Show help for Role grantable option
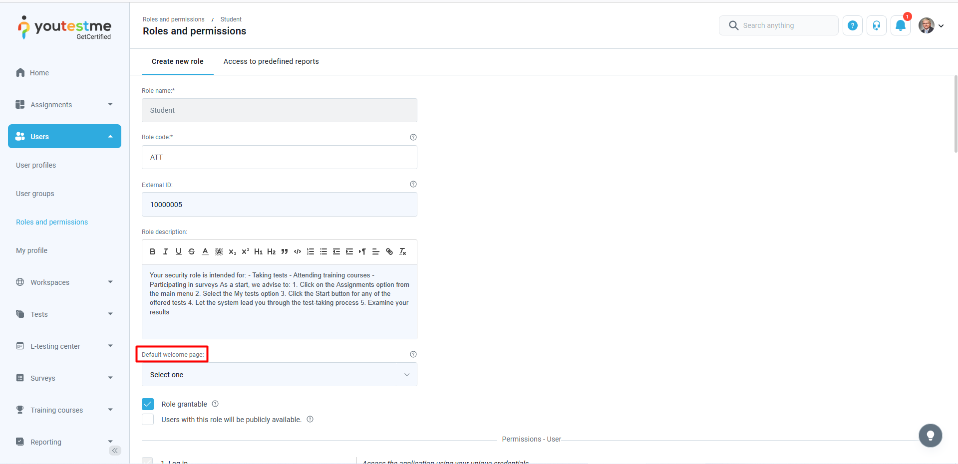Screen dimensions: 958x464 pyautogui.click(x=215, y=404)
